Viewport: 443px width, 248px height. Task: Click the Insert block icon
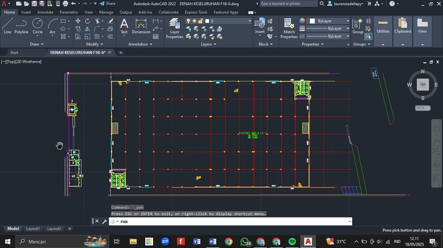coord(260,26)
